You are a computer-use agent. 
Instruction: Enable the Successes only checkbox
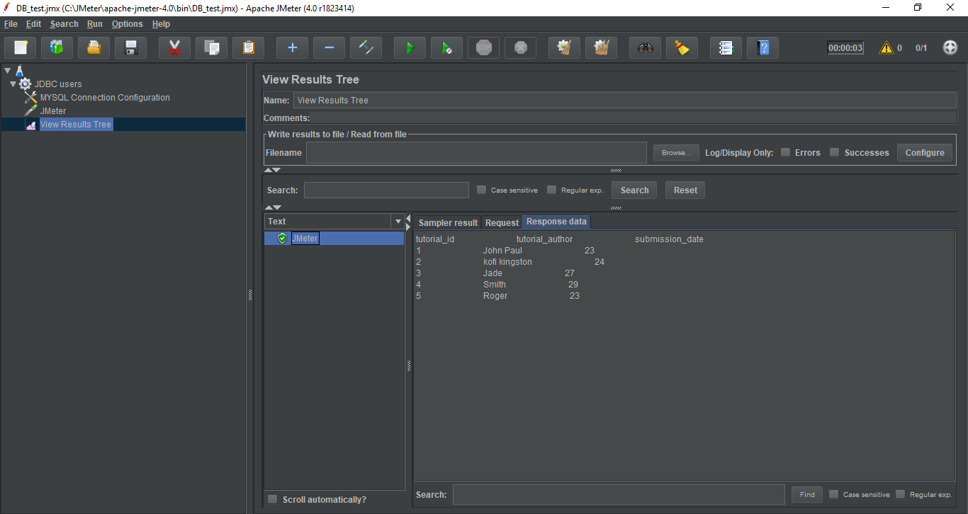point(834,152)
